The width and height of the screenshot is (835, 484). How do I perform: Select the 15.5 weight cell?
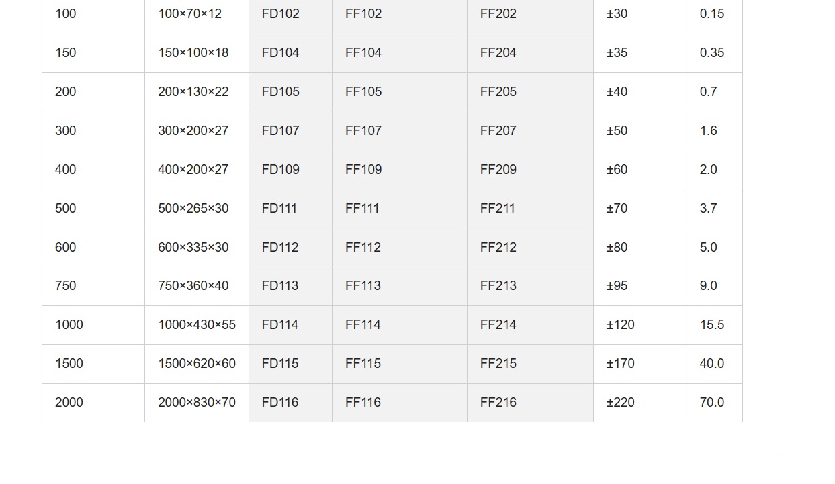tap(715, 325)
